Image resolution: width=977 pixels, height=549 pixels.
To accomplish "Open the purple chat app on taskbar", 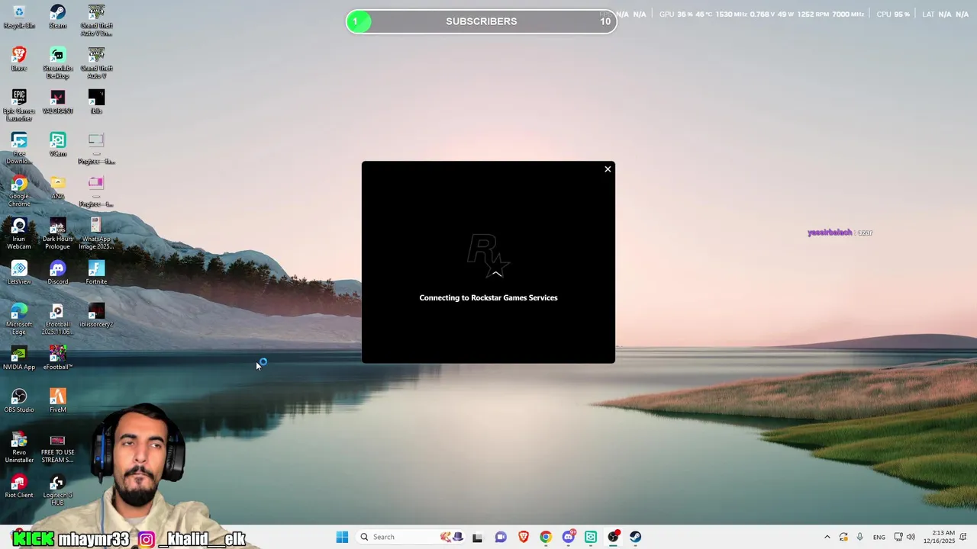I will pyautogui.click(x=501, y=537).
